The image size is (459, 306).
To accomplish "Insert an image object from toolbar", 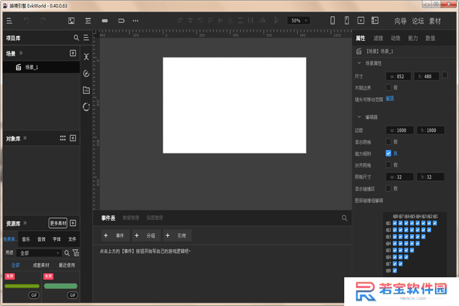I will click(71, 21).
